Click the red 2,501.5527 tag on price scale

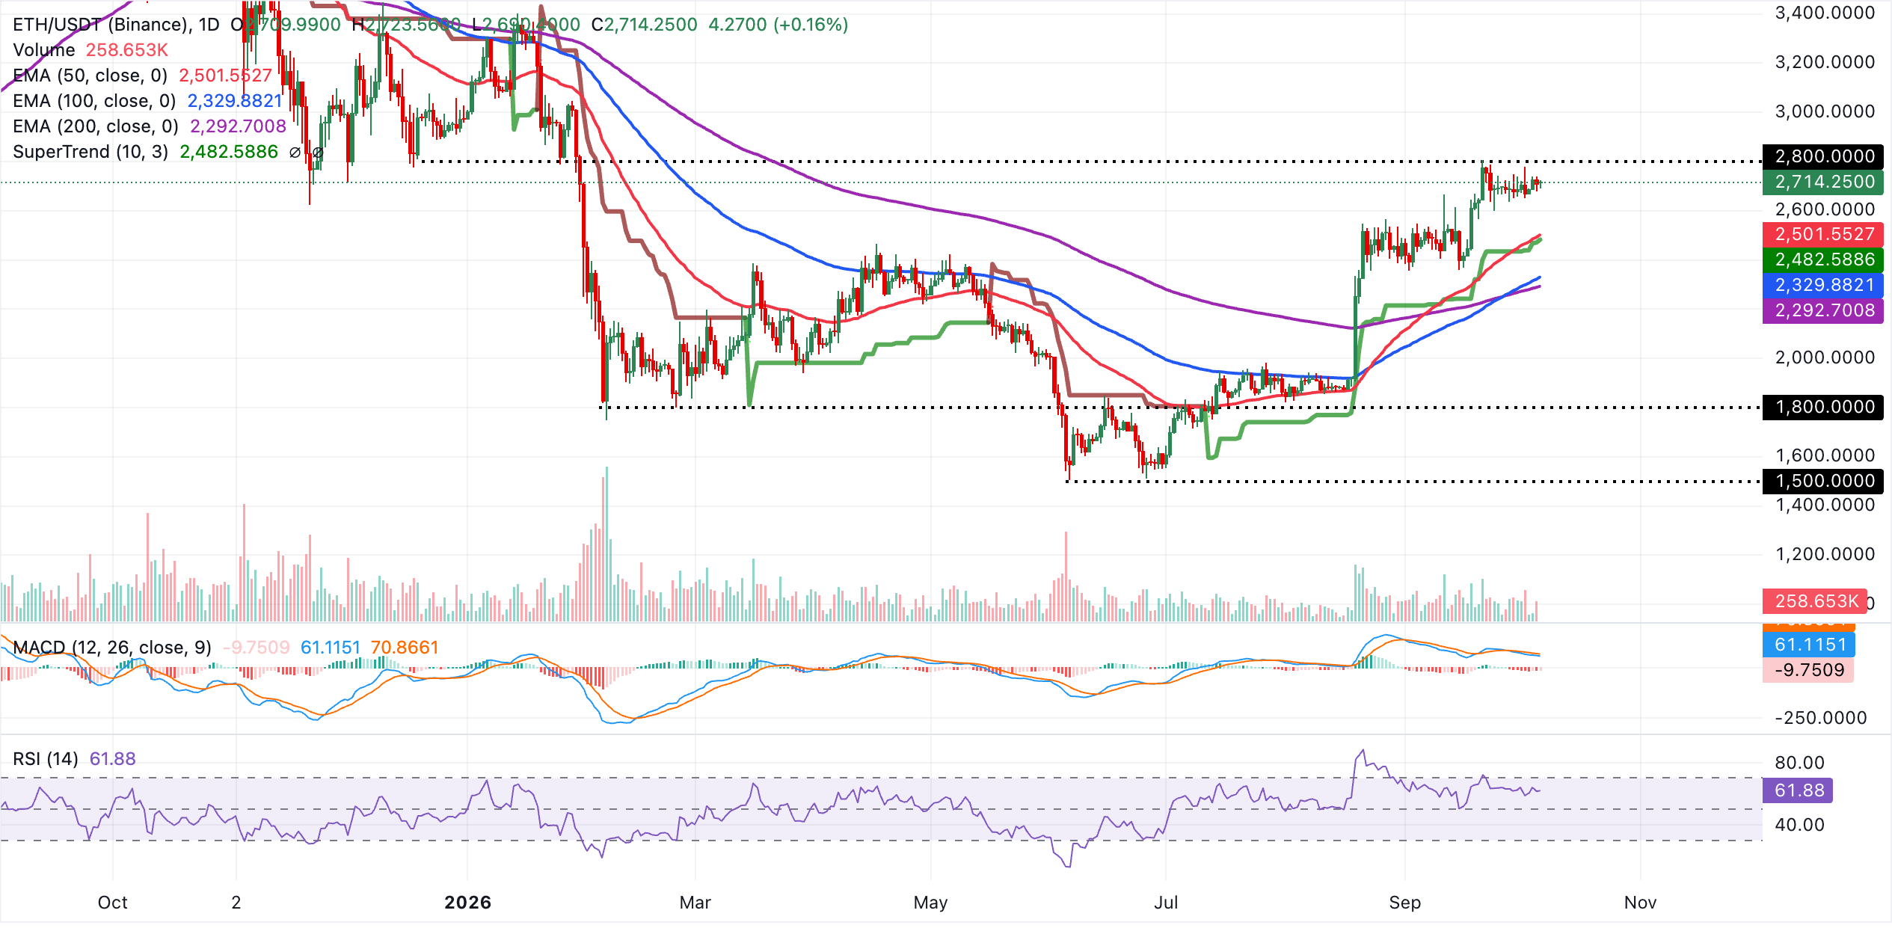[1823, 234]
